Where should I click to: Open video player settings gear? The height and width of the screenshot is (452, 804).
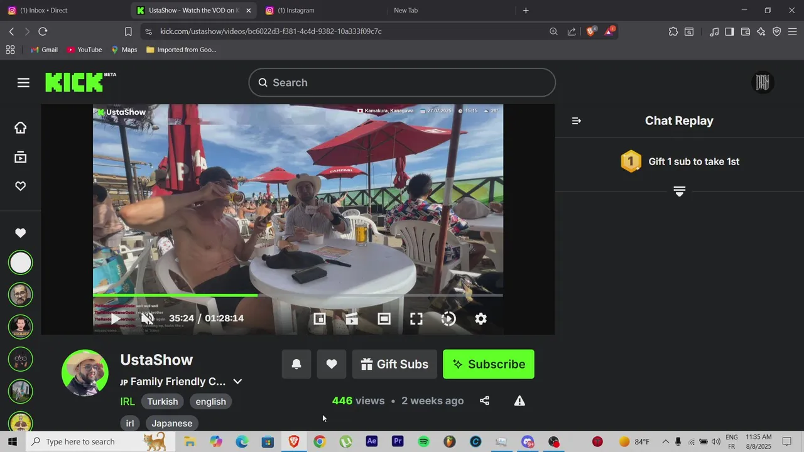point(481,319)
